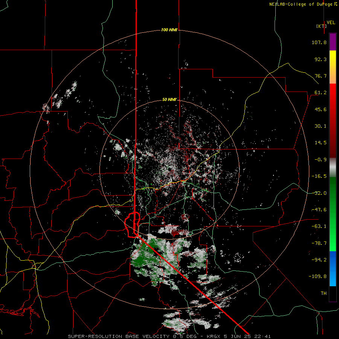Select the 76.7 scale value
This screenshot has height=339, width=339.
coord(321,76)
